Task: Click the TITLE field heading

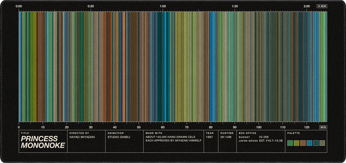Action: (24, 133)
